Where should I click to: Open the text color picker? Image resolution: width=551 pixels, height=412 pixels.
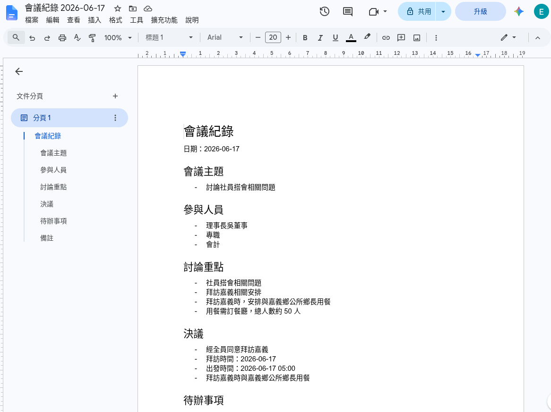pos(351,38)
